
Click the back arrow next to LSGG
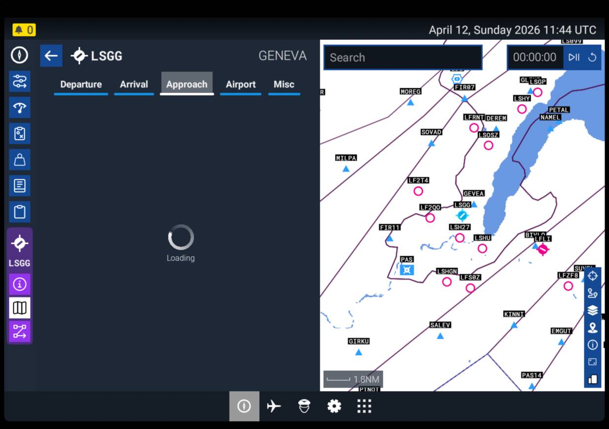(x=51, y=56)
